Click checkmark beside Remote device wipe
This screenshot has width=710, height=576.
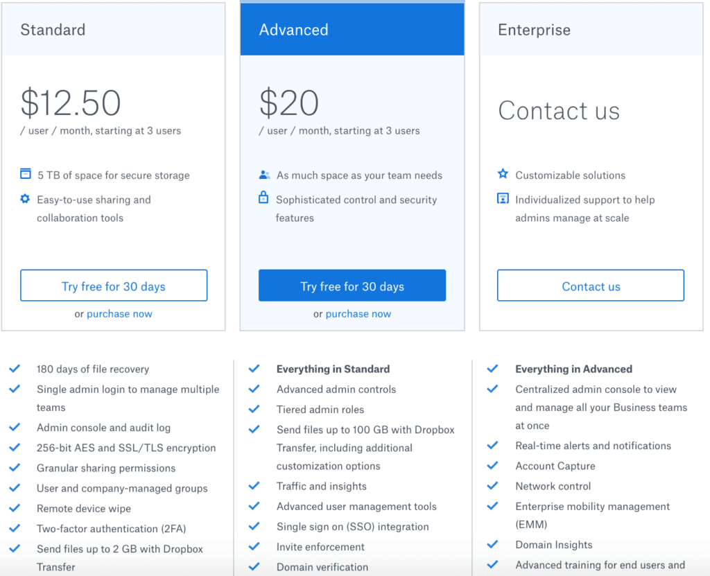15,507
